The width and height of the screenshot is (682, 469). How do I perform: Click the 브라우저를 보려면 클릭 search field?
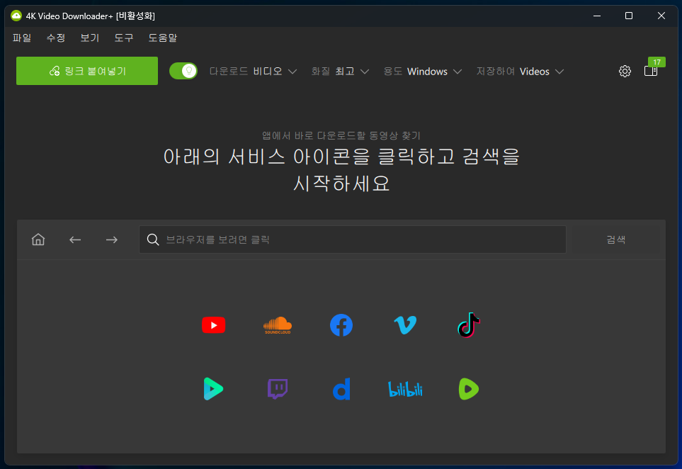(x=352, y=239)
